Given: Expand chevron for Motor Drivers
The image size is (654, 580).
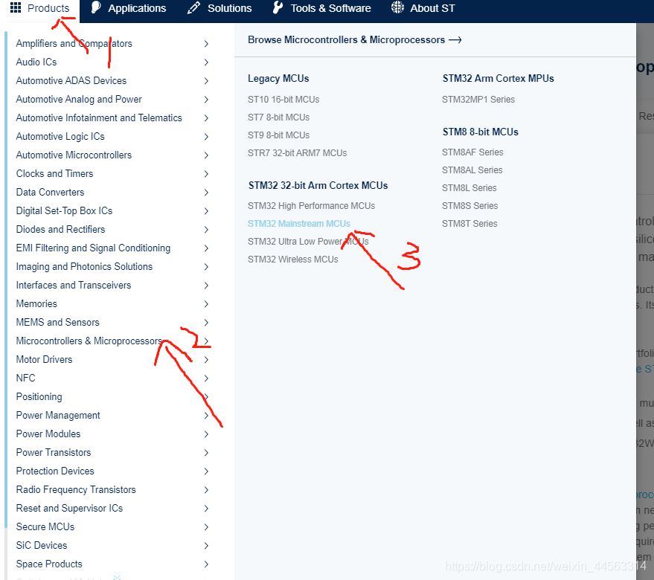Looking at the screenshot, I should click(206, 359).
